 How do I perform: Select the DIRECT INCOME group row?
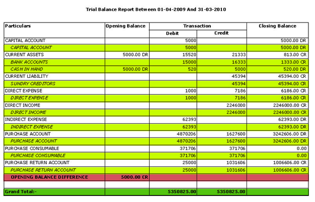pos(156,106)
